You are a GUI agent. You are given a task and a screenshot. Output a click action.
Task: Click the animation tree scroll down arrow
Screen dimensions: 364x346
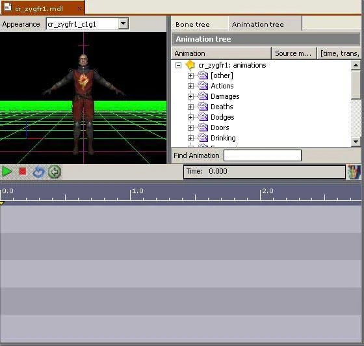(356, 141)
